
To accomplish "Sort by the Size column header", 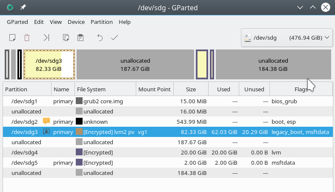I will (x=191, y=89).
